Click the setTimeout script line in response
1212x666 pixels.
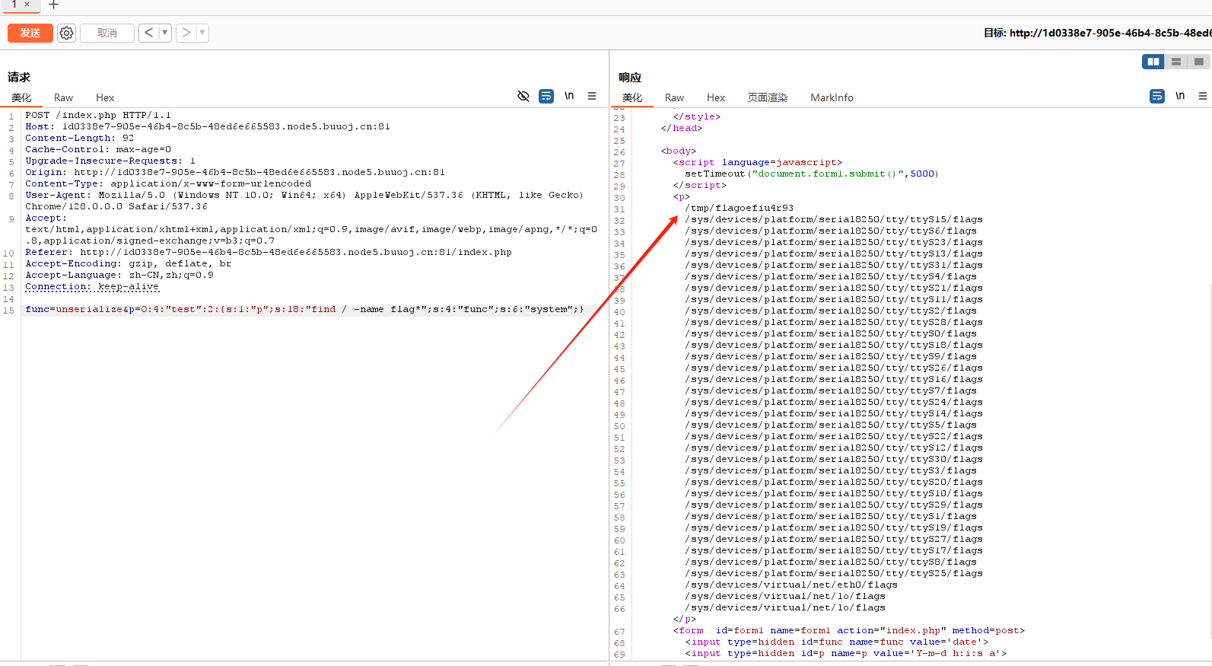click(812, 174)
